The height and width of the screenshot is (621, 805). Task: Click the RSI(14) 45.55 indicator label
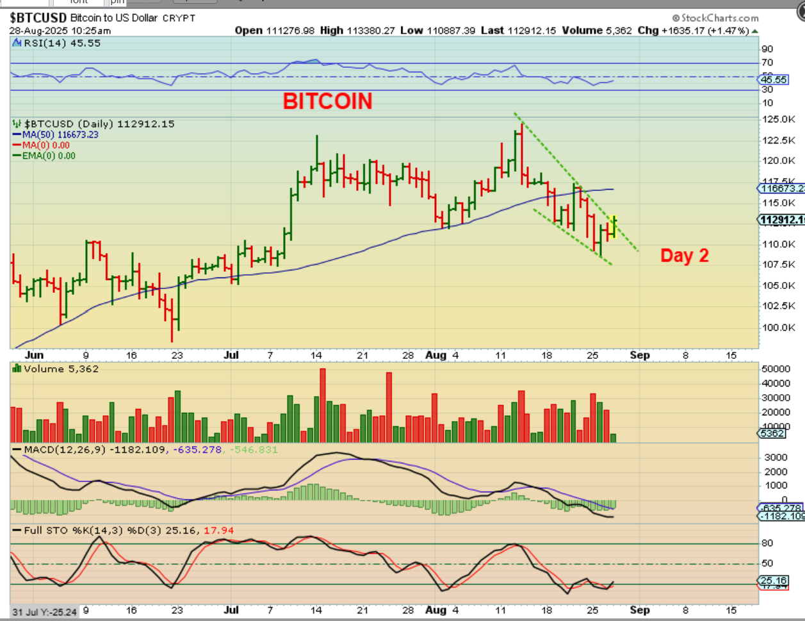point(62,43)
